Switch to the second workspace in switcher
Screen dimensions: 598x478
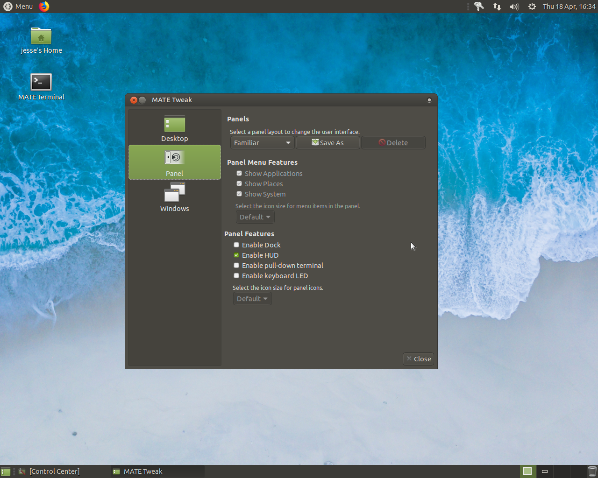point(544,471)
